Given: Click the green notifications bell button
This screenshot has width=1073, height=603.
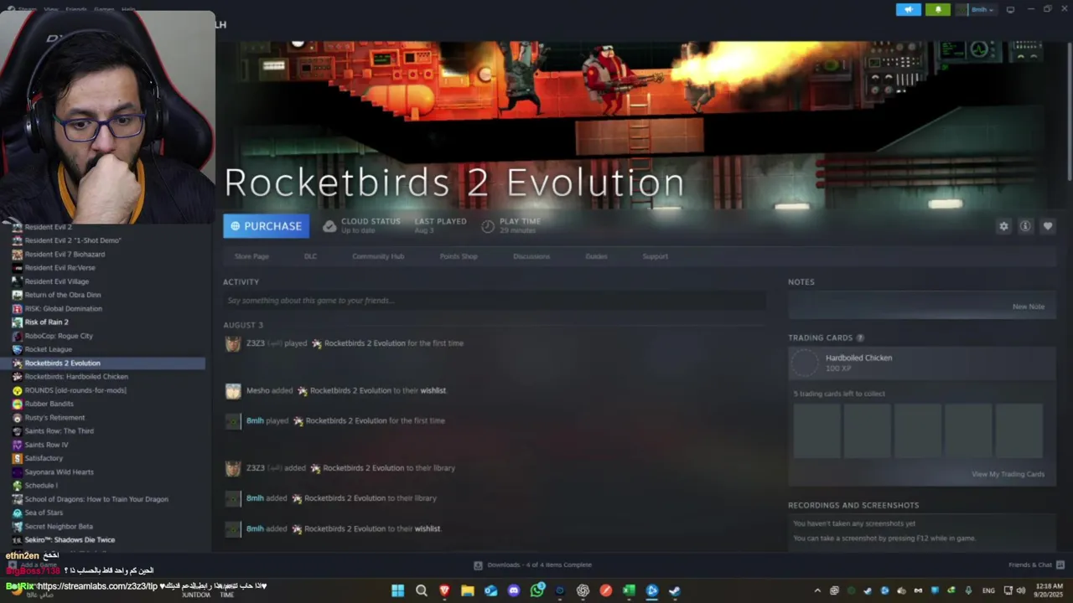Looking at the screenshot, I should click(x=938, y=9).
